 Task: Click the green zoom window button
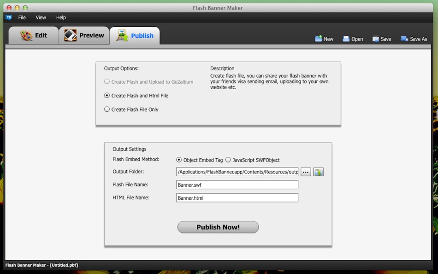25,8
